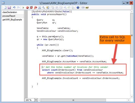The width and height of the screenshot is (135, 103).
Task: Open the 100 % zoom dropdown arrow
Action: pos(36,100)
